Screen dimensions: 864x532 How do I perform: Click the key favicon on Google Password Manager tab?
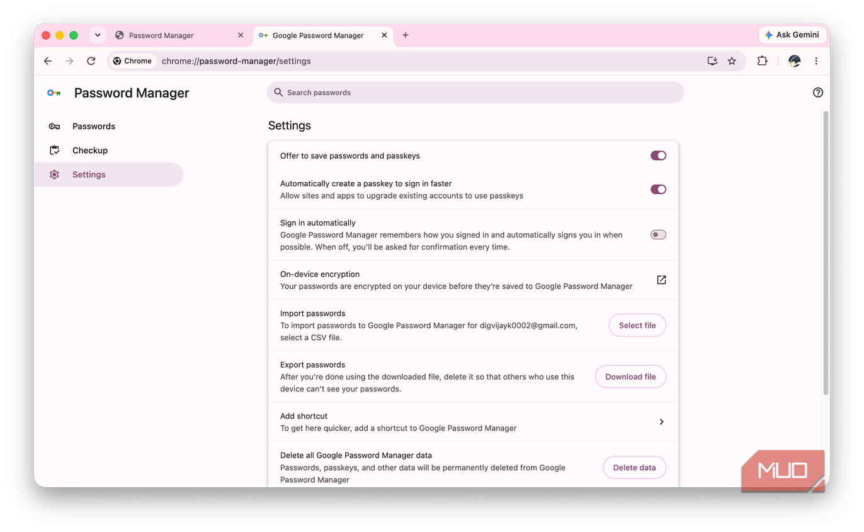tap(263, 35)
